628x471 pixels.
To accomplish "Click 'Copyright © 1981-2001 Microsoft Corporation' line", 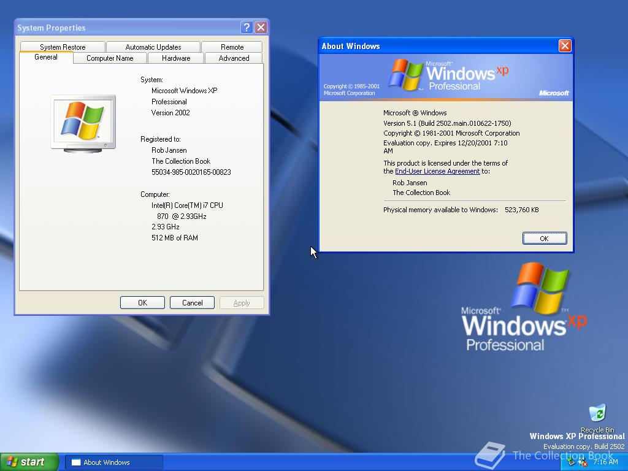I will click(451, 133).
